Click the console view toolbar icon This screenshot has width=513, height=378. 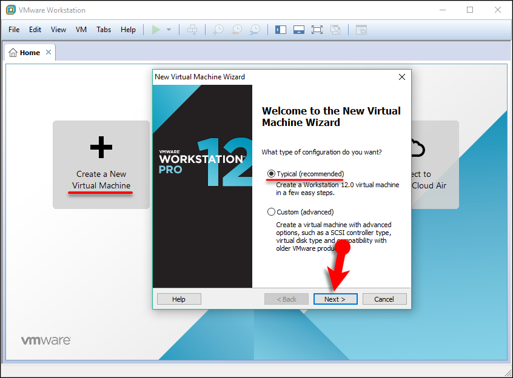(x=361, y=30)
